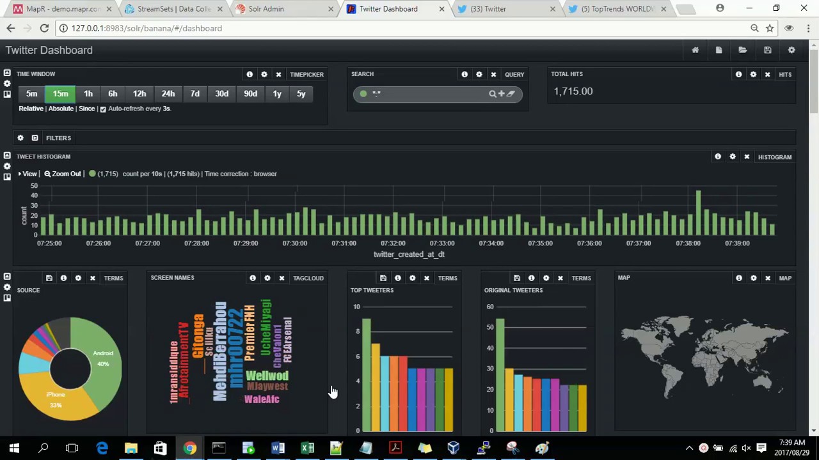Switch to TopTrends WORLDWIDE tab
This screenshot has height=460, width=819.
coord(617,9)
